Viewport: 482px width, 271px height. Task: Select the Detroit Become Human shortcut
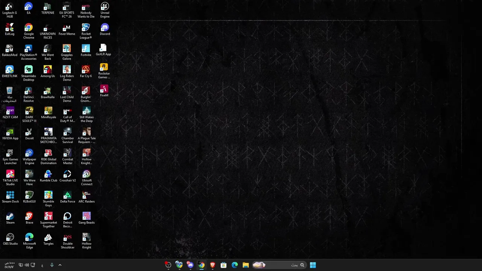[67, 220]
